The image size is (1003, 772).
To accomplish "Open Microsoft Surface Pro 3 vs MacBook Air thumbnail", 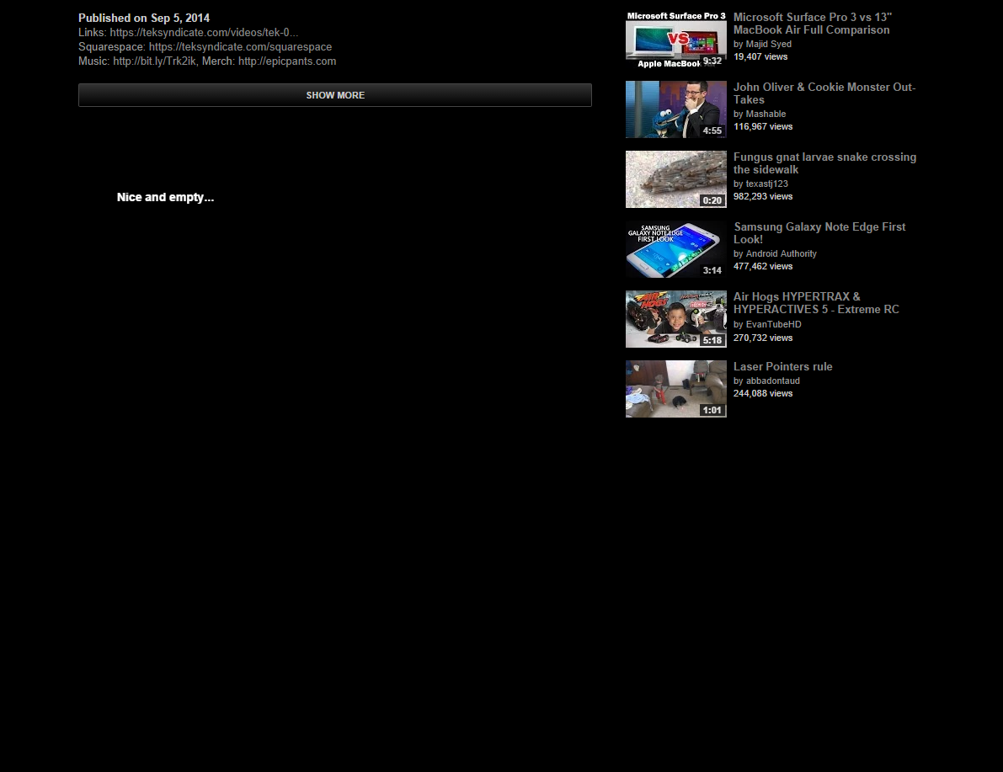I will click(676, 40).
